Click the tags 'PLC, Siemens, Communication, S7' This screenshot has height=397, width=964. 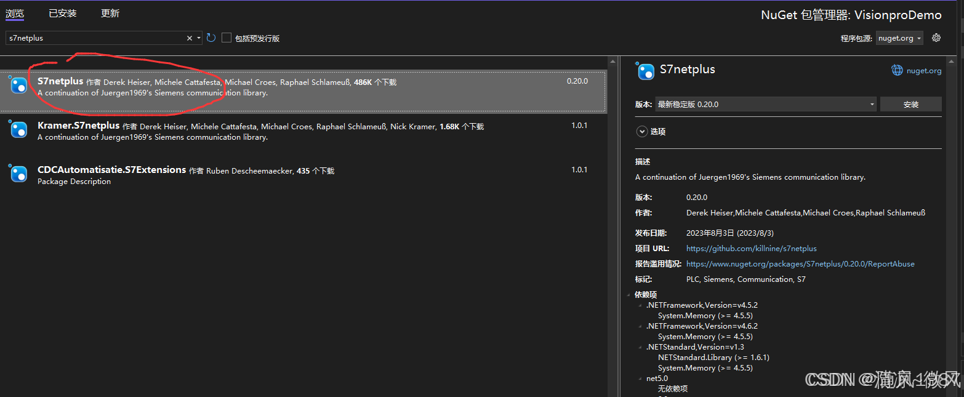point(746,279)
